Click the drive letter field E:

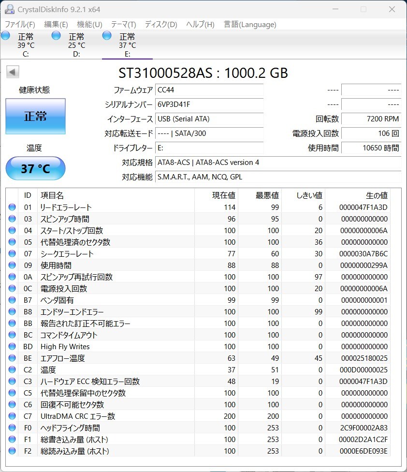click(209, 148)
